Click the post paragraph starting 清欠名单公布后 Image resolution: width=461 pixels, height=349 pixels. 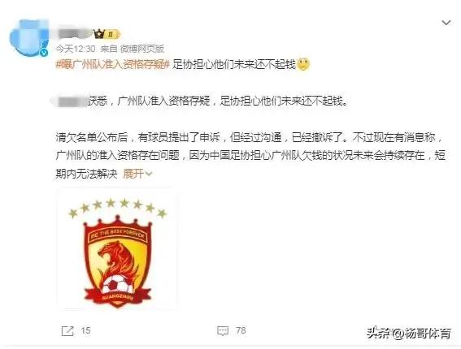[250, 156]
